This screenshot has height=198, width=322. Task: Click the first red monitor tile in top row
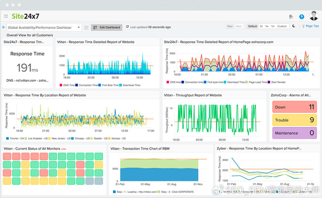[7, 156]
